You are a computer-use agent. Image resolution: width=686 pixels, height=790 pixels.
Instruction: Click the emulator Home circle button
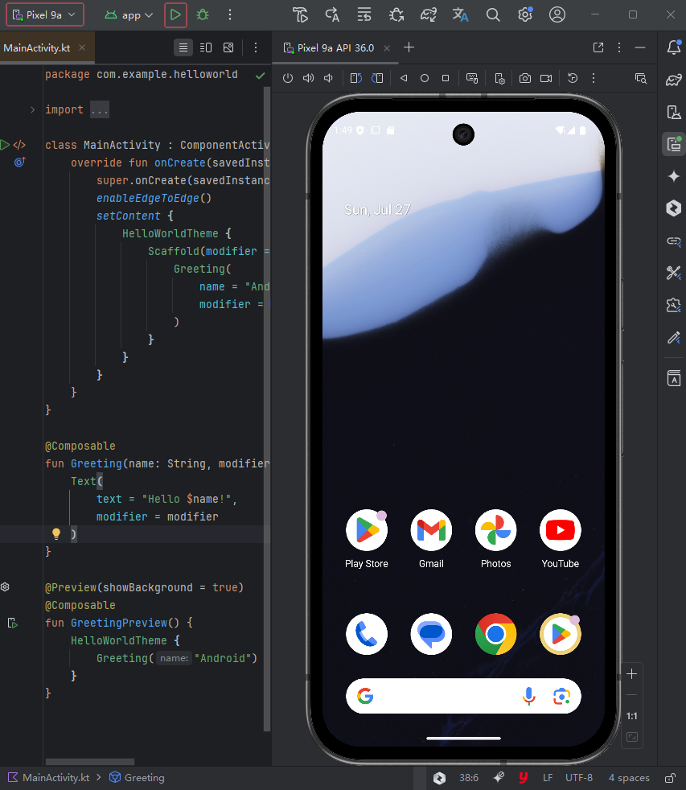pos(425,78)
